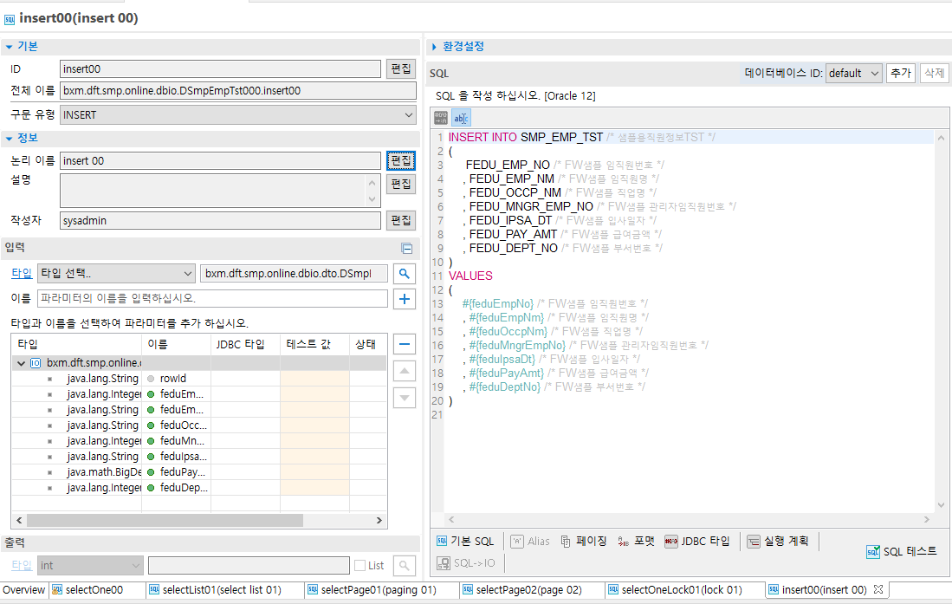This screenshot has height=604, width=952.
Task: Collapse the bxm.dft.smp.online tree node
Action: (20, 363)
